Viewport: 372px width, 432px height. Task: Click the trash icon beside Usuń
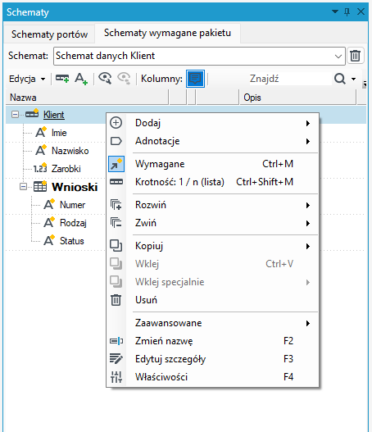pos(116,300)
